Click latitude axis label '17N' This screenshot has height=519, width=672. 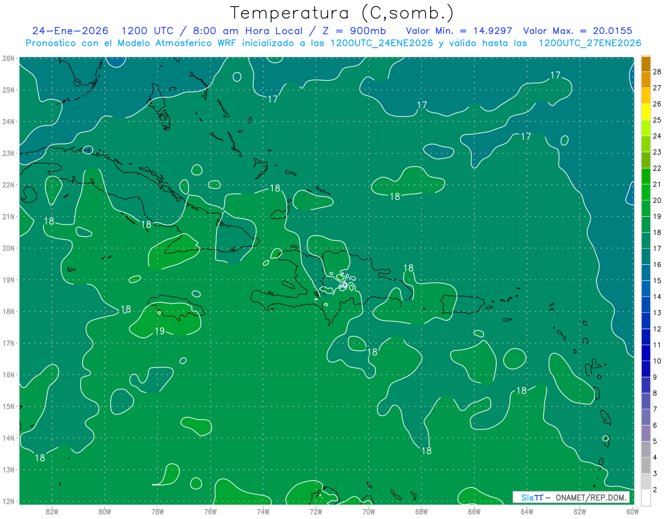[x=8, y=343]
